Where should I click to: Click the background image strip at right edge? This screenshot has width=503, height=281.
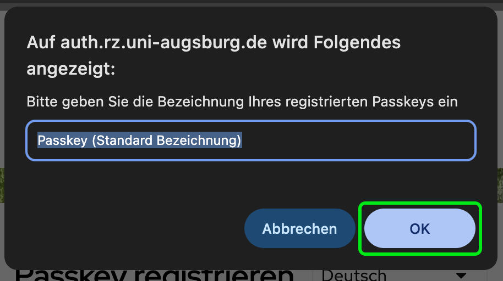[x=500, y=185]
